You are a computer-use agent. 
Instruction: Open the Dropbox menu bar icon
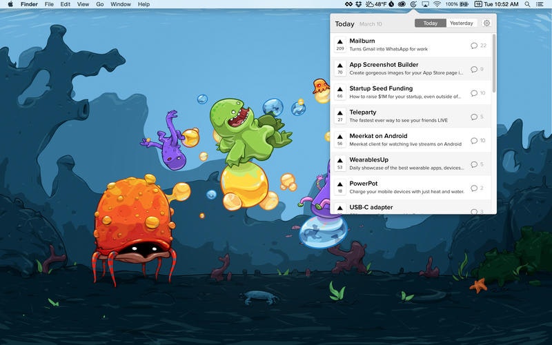[359, 4]
